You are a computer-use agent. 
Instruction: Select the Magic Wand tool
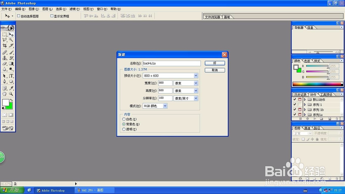tap(11, 40)
